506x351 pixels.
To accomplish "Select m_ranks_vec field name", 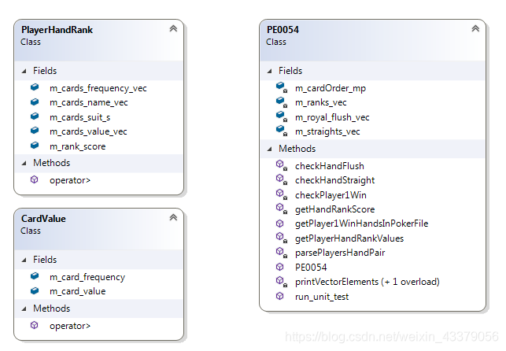I will pyautogui.click(x=321, y=102).
